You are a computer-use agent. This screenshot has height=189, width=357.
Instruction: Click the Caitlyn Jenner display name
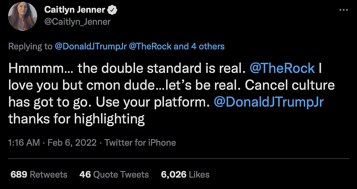[74, 10]
